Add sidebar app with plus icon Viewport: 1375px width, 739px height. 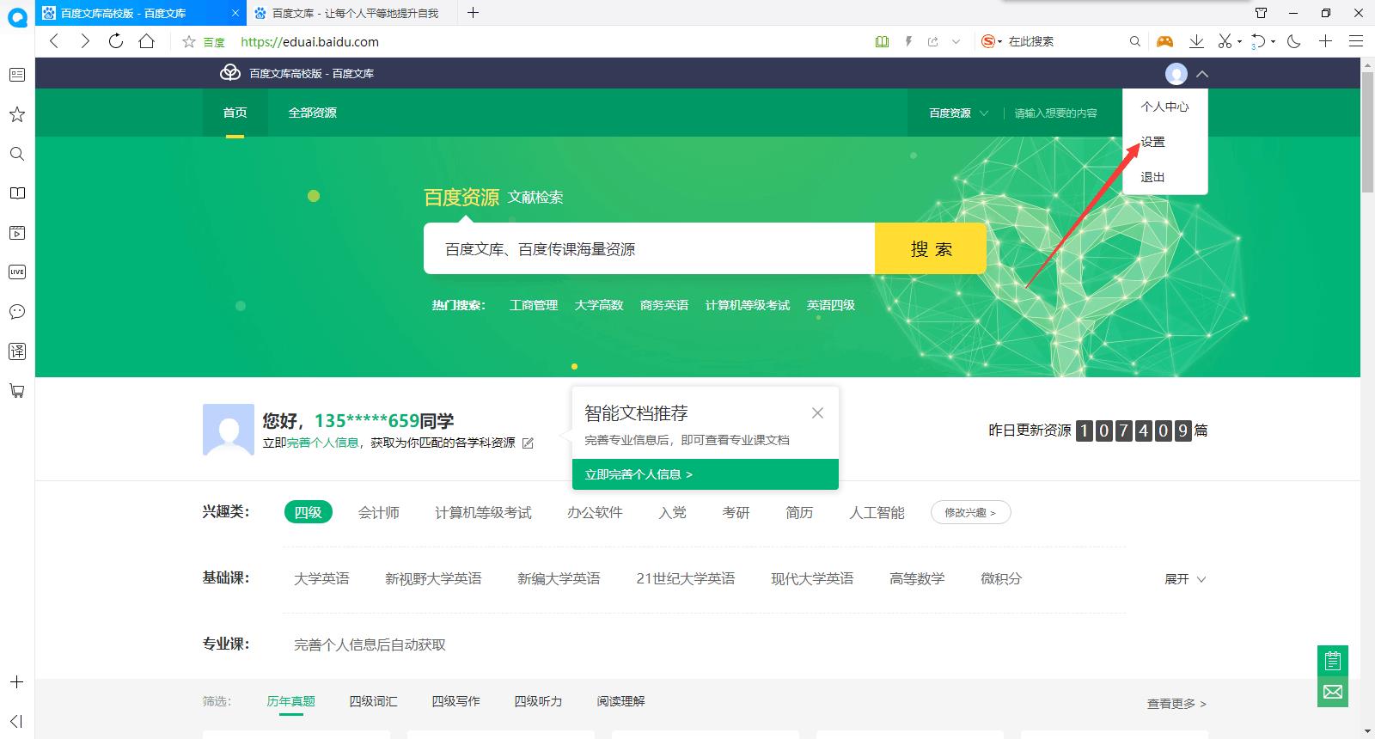(x=16, y=682)
